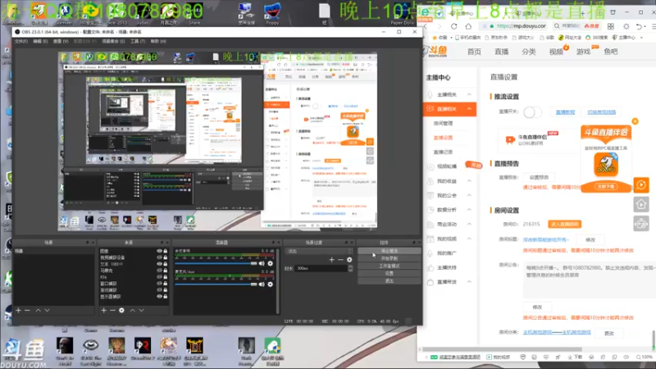The image size is (656, 369).
Task: Go back in the browser
Action: click(426, 26)
